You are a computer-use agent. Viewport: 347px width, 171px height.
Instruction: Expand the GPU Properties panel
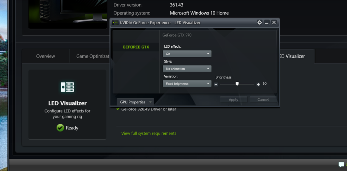pos(135,102)
